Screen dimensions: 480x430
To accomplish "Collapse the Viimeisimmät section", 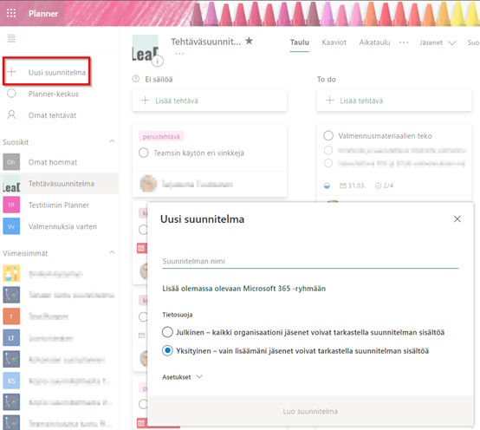I will (x=112, y=252).
